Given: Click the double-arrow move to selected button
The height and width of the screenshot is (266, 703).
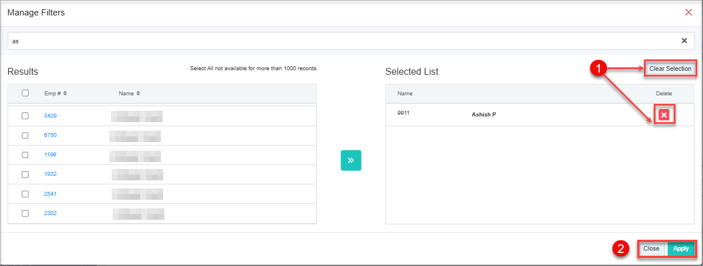Looking at the screenshot, I should pos(351,160).
